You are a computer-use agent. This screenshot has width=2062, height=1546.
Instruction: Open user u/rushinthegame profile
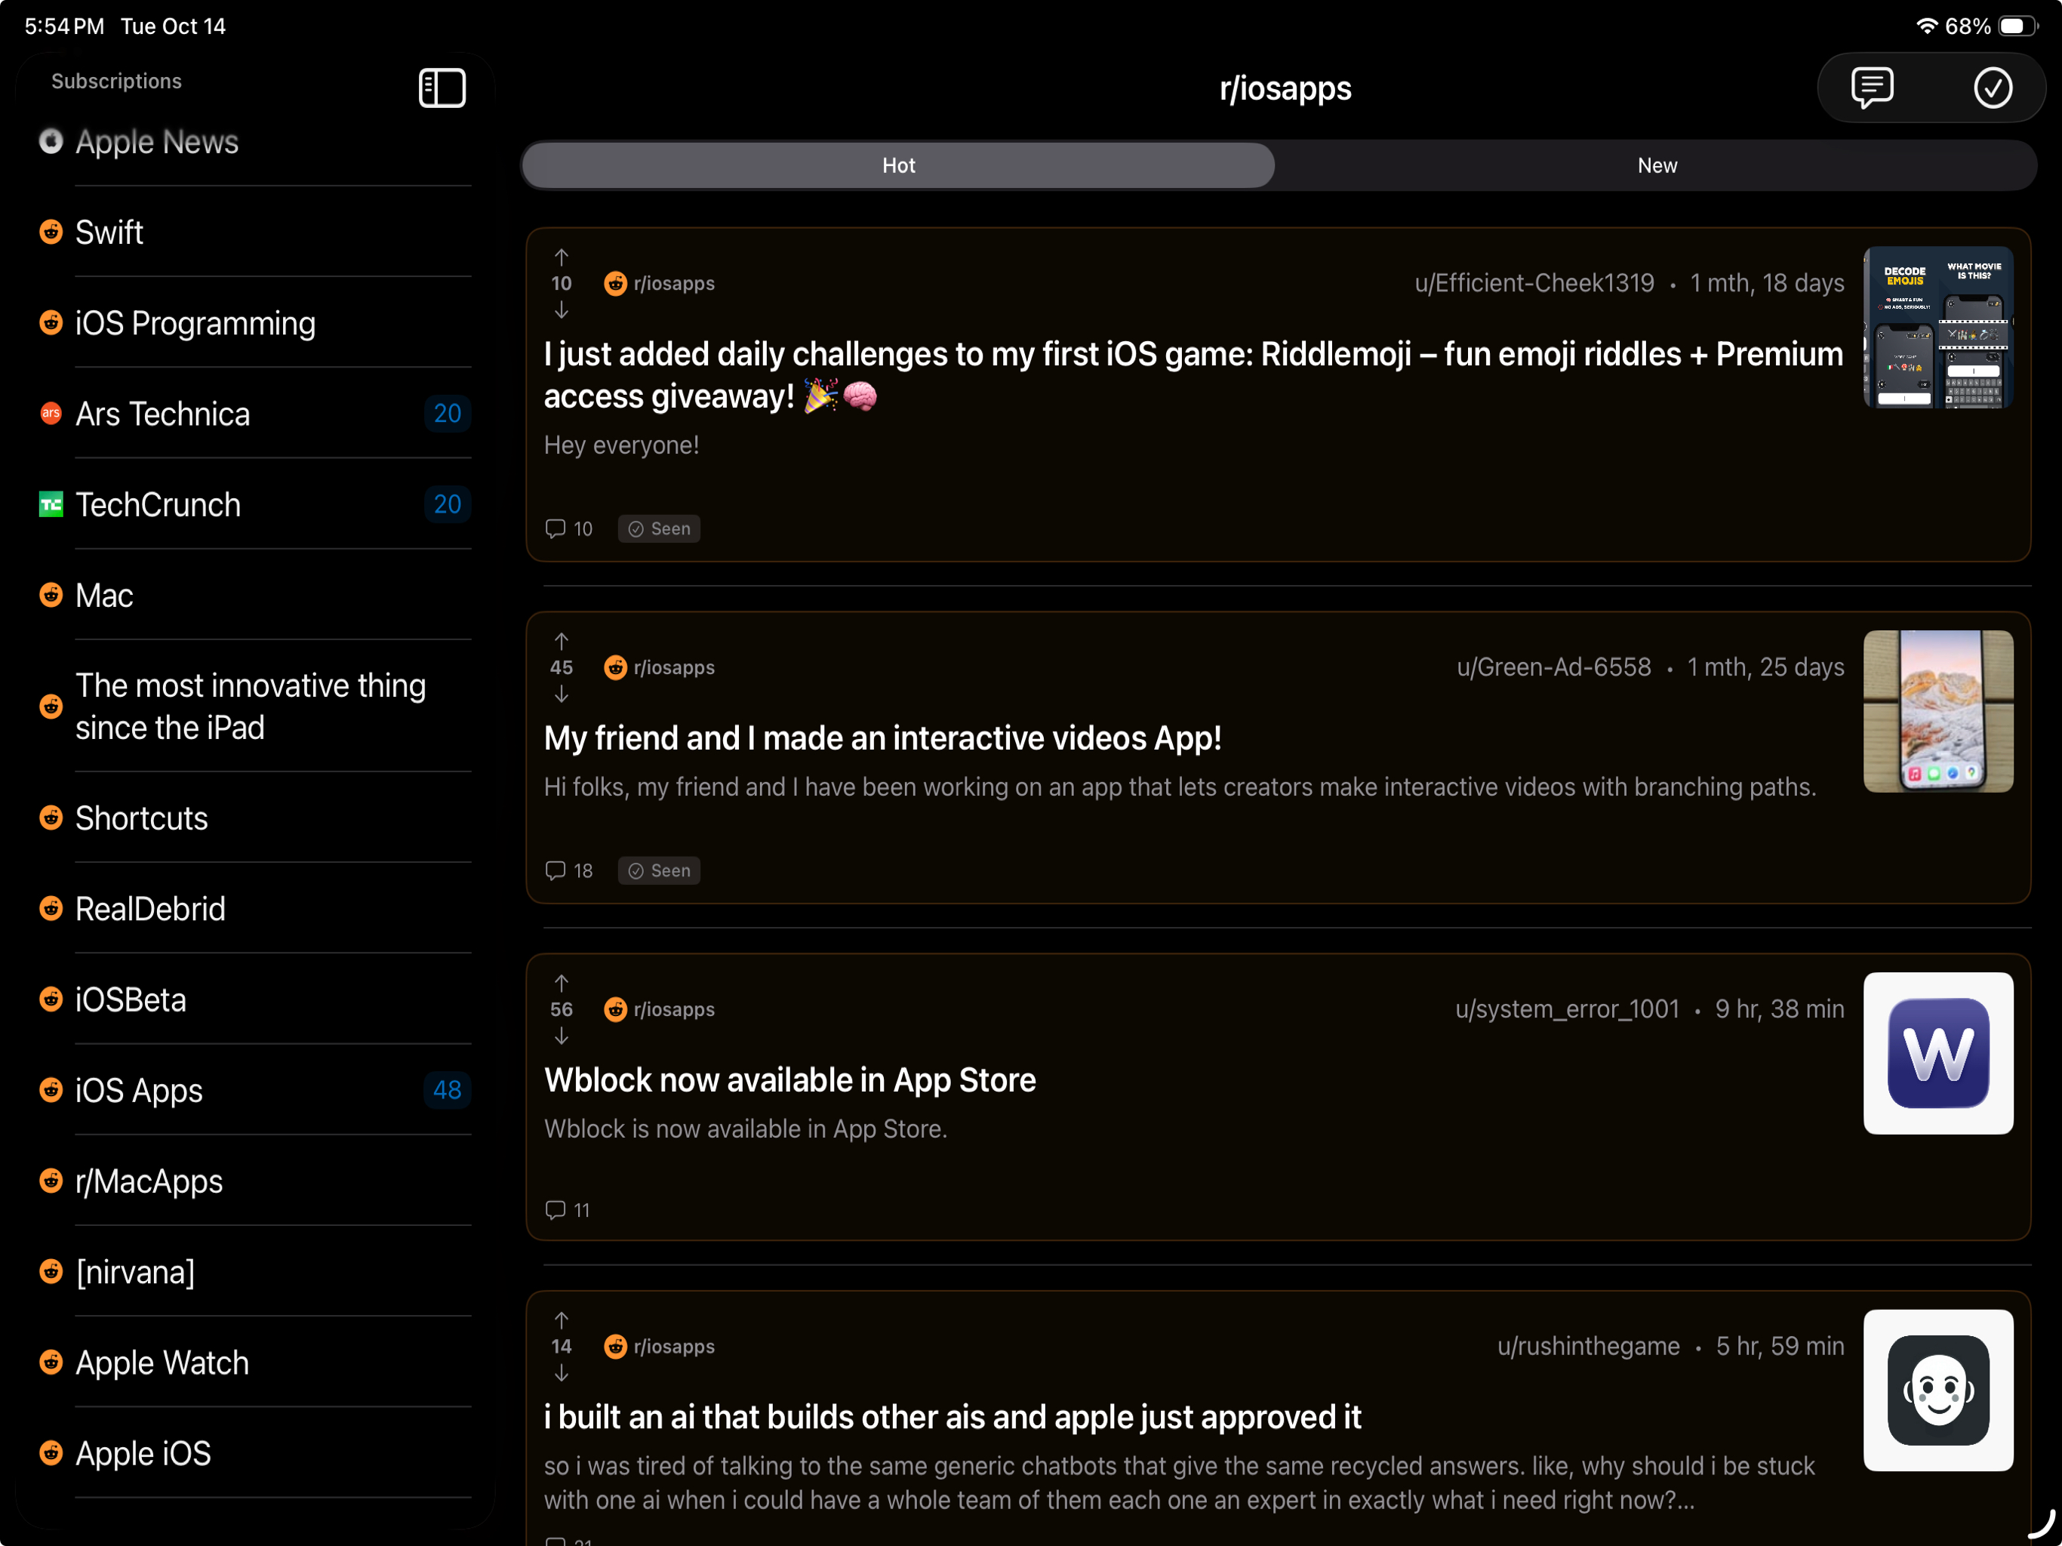[x=1589, y=1347]
